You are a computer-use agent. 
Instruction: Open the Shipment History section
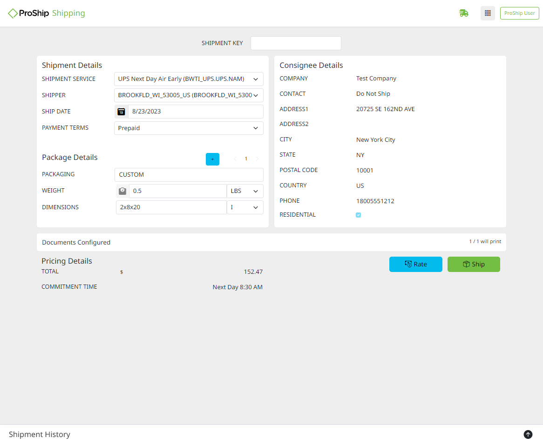coord(39,434)
